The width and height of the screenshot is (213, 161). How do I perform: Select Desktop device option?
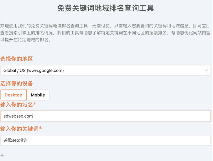click(x=13, y=95)
